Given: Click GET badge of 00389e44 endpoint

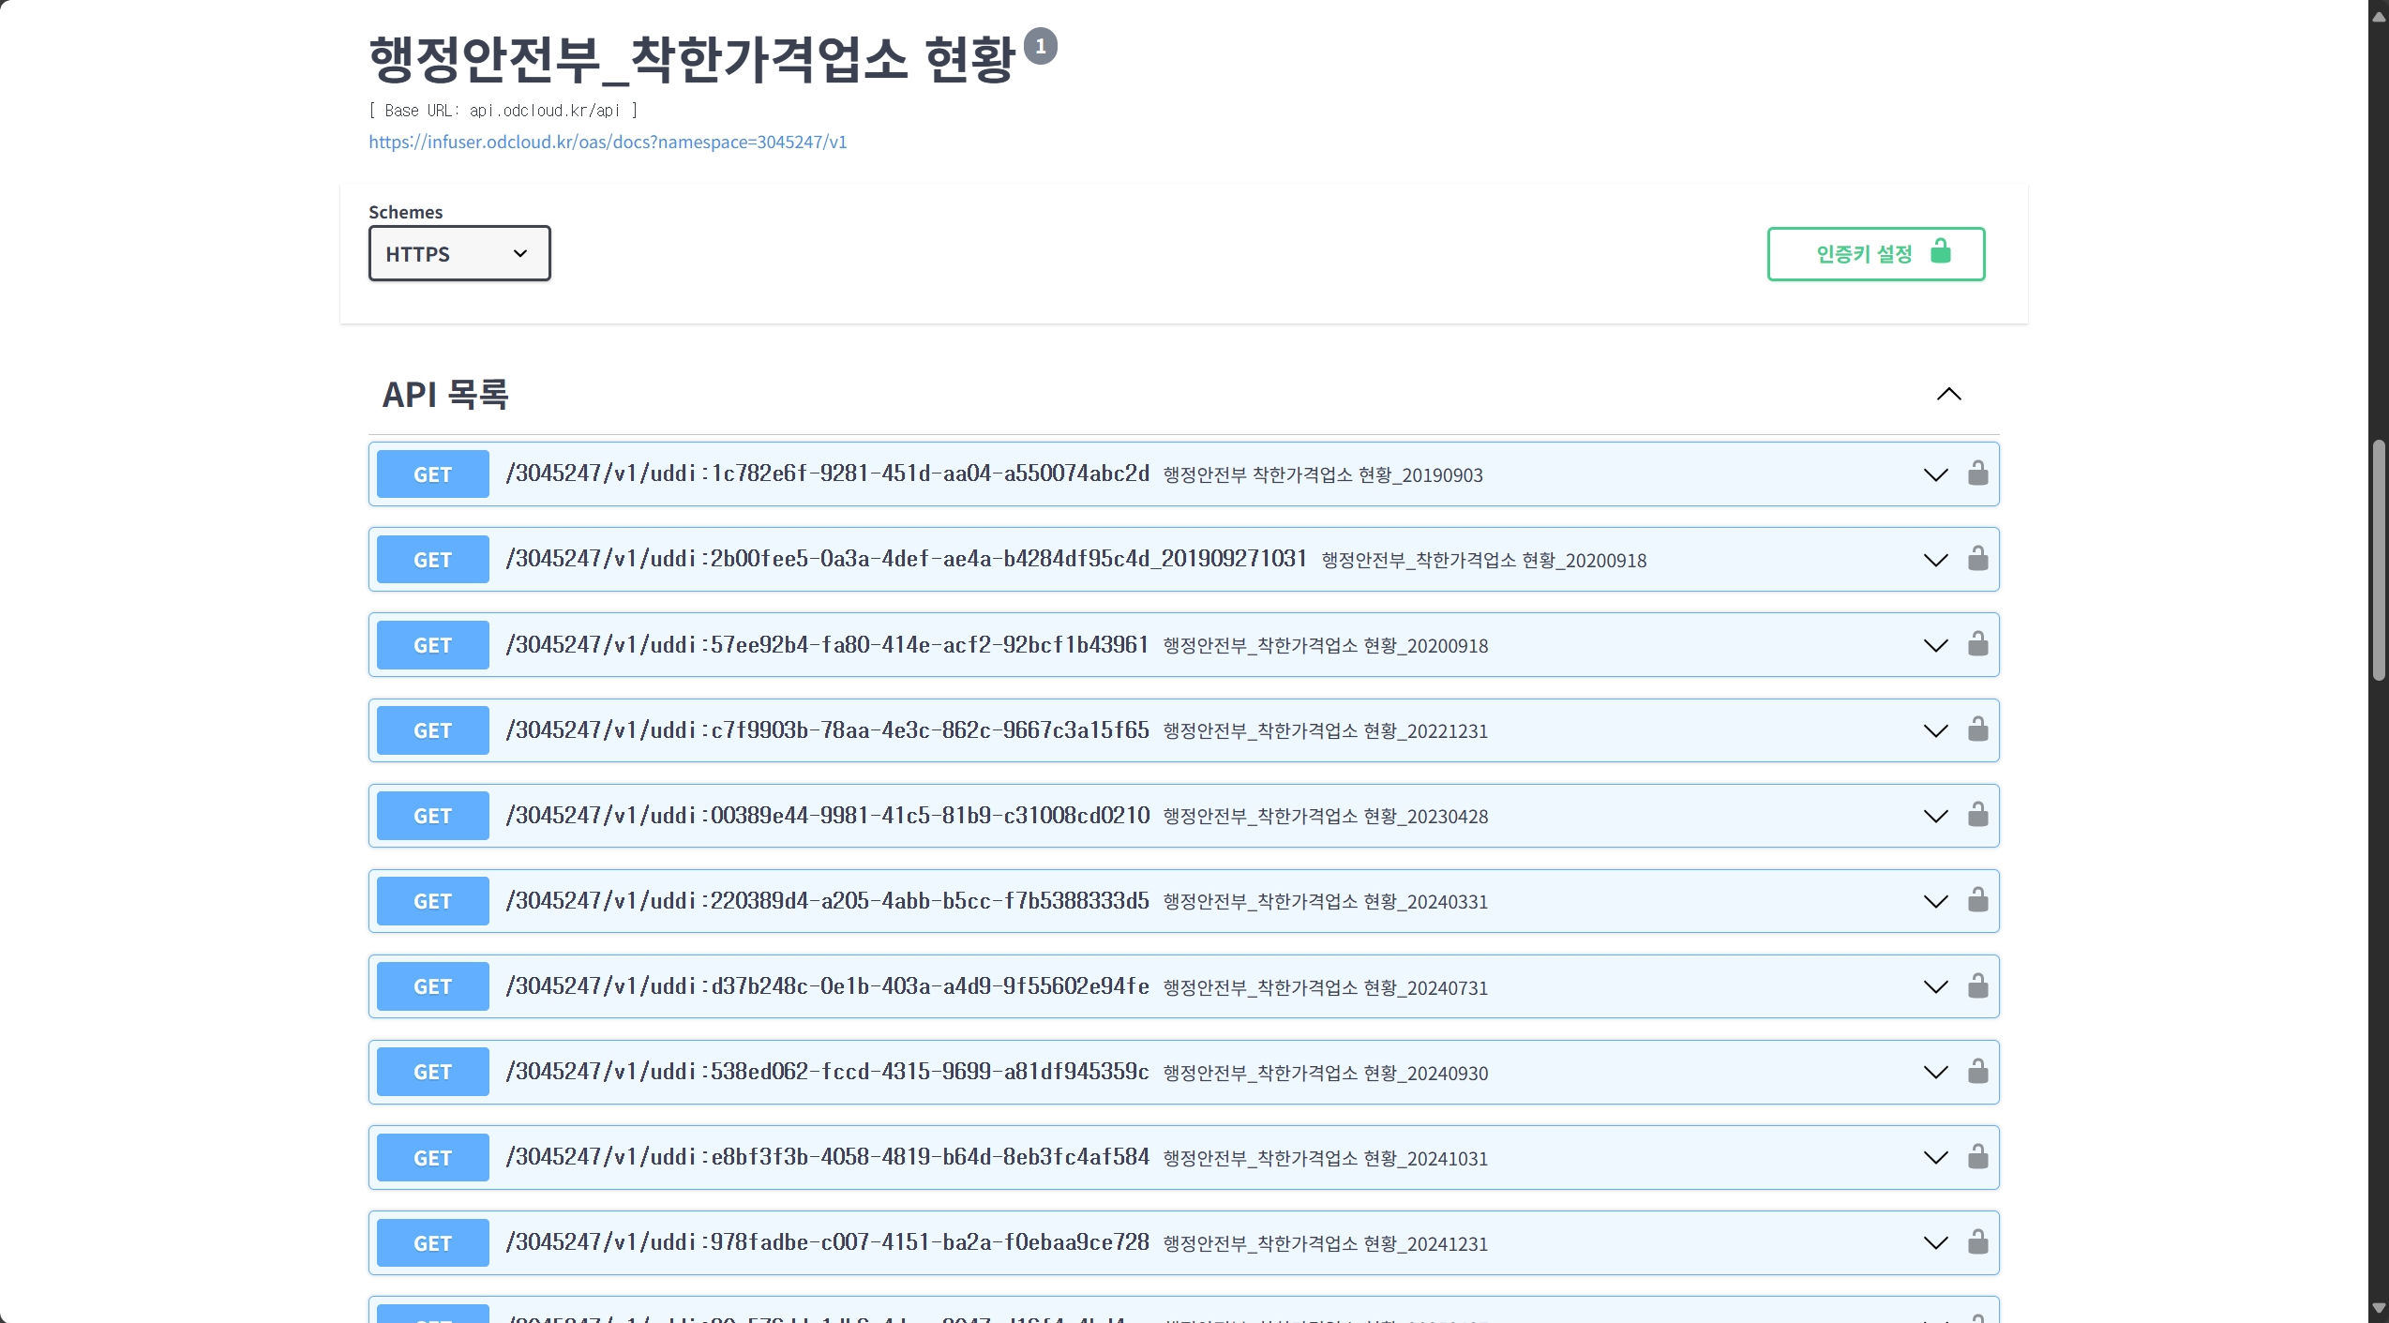Looking at the screenshot, I should pos(432,816).
